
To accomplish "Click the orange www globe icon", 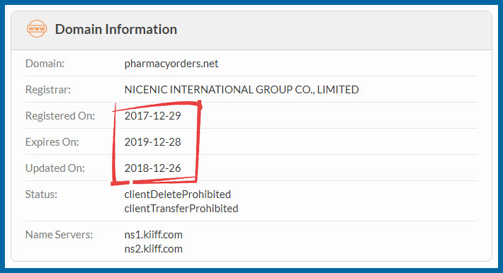I will pyautogui.click(x=37, y=29).
